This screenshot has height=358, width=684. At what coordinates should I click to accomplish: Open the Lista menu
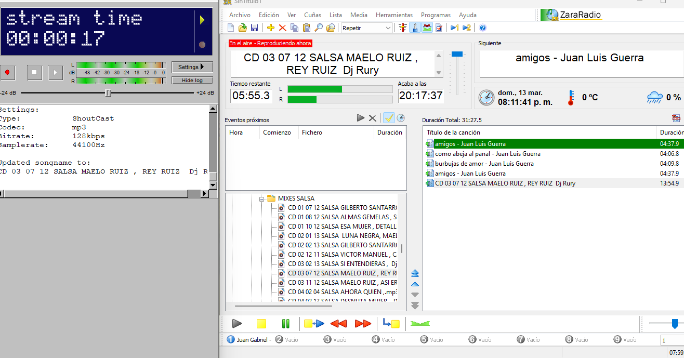coord(336,15)
